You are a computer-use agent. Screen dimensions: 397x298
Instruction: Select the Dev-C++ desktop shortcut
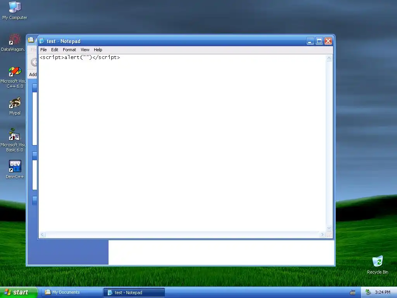coord(15,169)
